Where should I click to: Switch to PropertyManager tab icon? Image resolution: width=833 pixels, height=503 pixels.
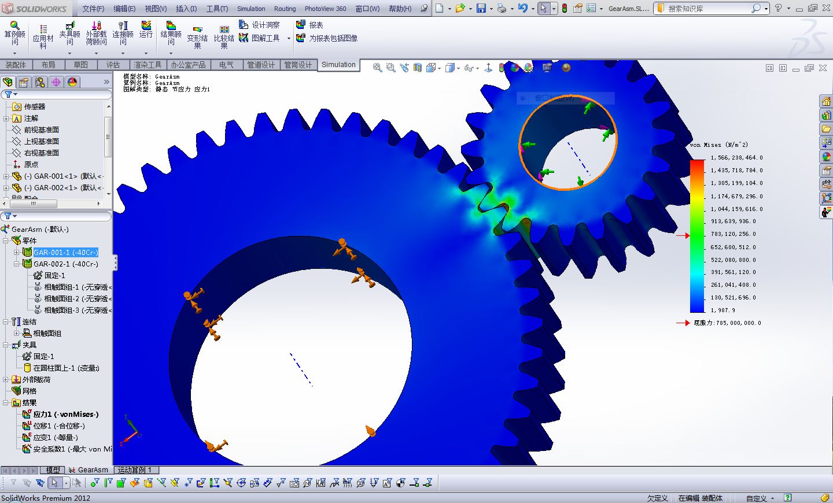pyautogui.click(x=24, y=82)
